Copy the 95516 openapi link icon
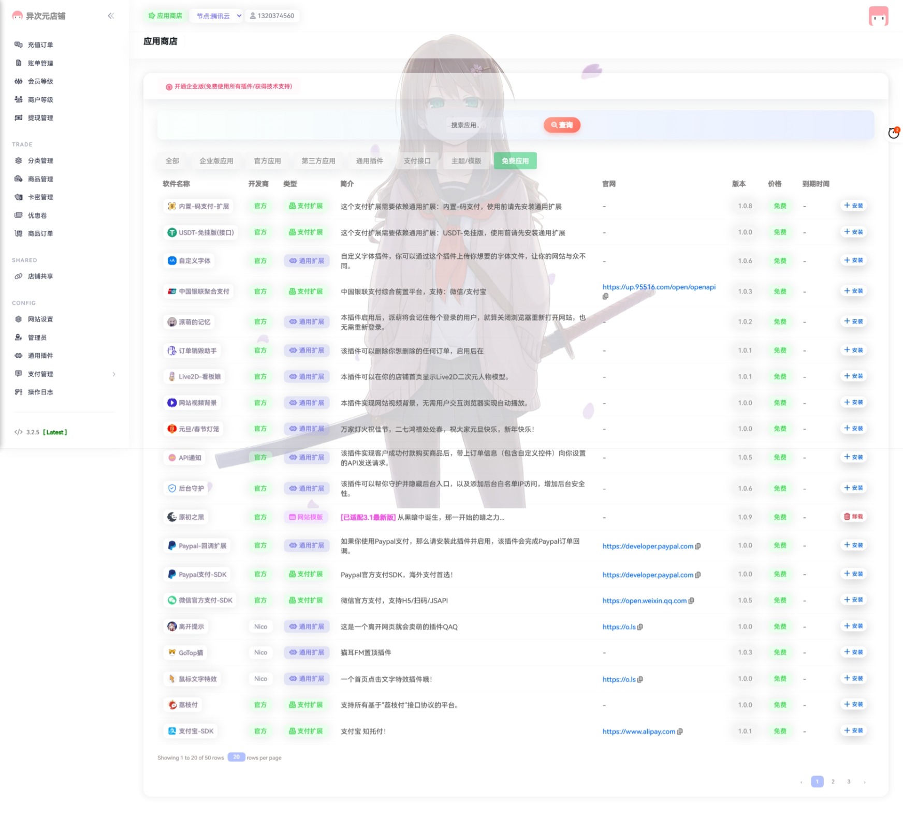The image size is (903, 819). pyautogui.click(x=605, y=297)
